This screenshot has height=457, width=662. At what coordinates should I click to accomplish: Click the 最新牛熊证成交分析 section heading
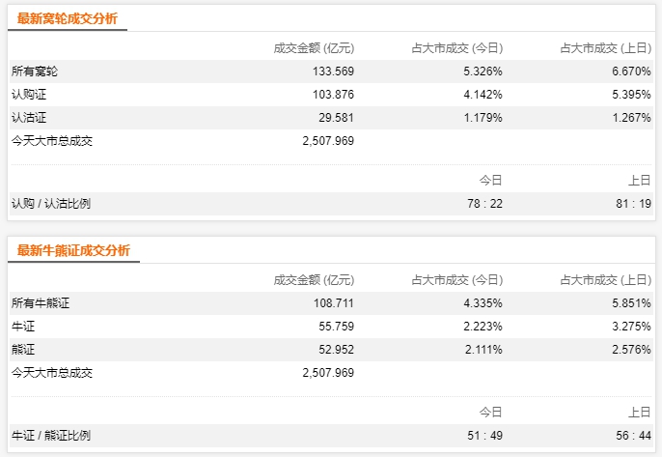tap(73, 251)
